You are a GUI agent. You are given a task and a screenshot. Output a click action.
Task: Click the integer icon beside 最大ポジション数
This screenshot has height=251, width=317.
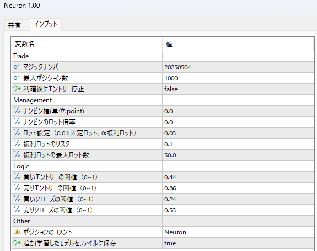[x=17, y=78]
